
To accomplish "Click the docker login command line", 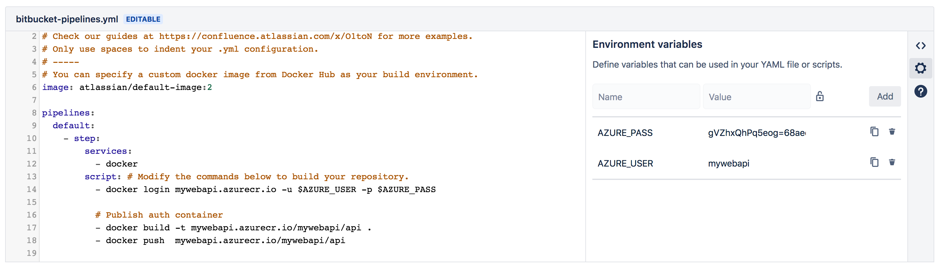I will (x=270, y=189).
